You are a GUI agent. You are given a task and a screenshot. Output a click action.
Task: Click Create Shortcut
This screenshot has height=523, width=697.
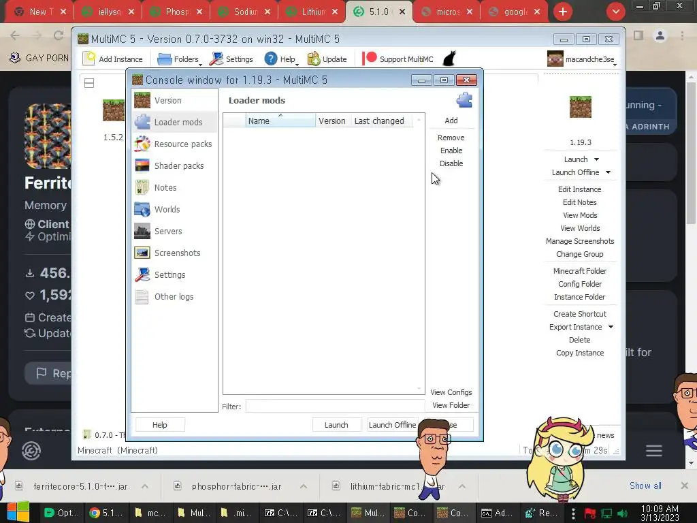[x=580, y=314]
